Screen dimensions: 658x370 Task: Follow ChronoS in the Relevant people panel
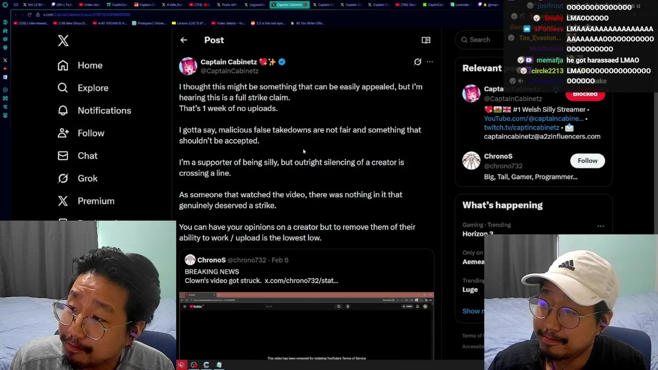(x=588, y=161)
